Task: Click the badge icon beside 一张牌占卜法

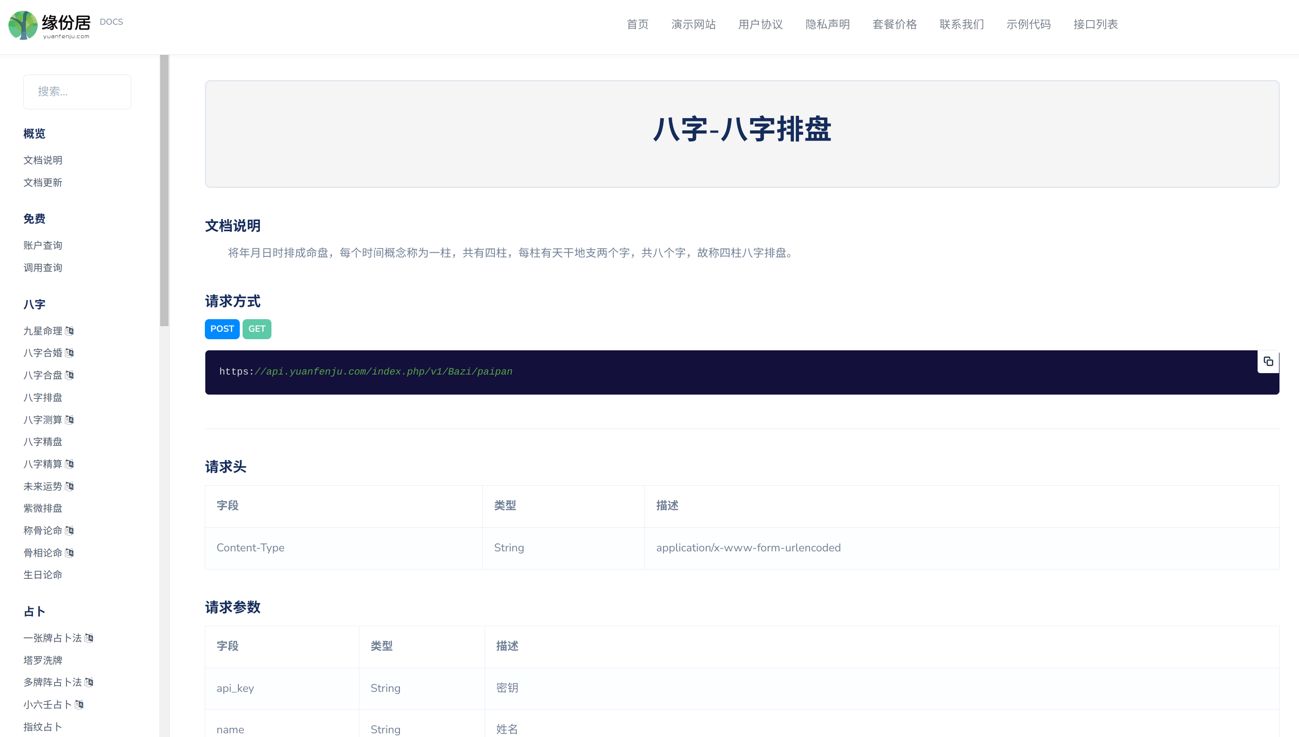Action: [x=89, y=638]
